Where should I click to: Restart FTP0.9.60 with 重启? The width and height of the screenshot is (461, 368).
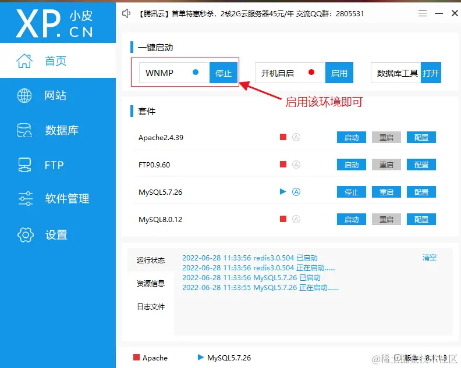386,165
